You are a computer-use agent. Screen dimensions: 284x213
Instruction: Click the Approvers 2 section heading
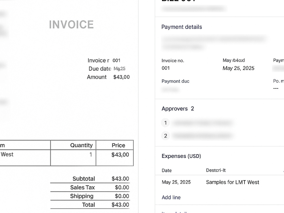(178, 109)
